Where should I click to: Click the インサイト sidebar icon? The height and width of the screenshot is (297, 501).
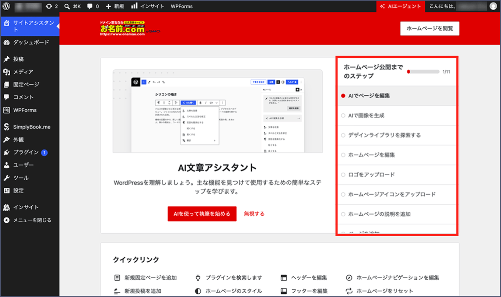(x=6, y=208)
